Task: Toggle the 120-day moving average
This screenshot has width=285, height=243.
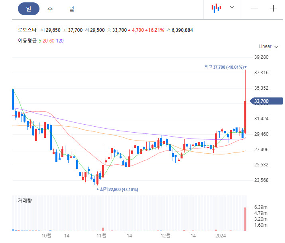Action: pyautogui.click(x=60, y=41)
